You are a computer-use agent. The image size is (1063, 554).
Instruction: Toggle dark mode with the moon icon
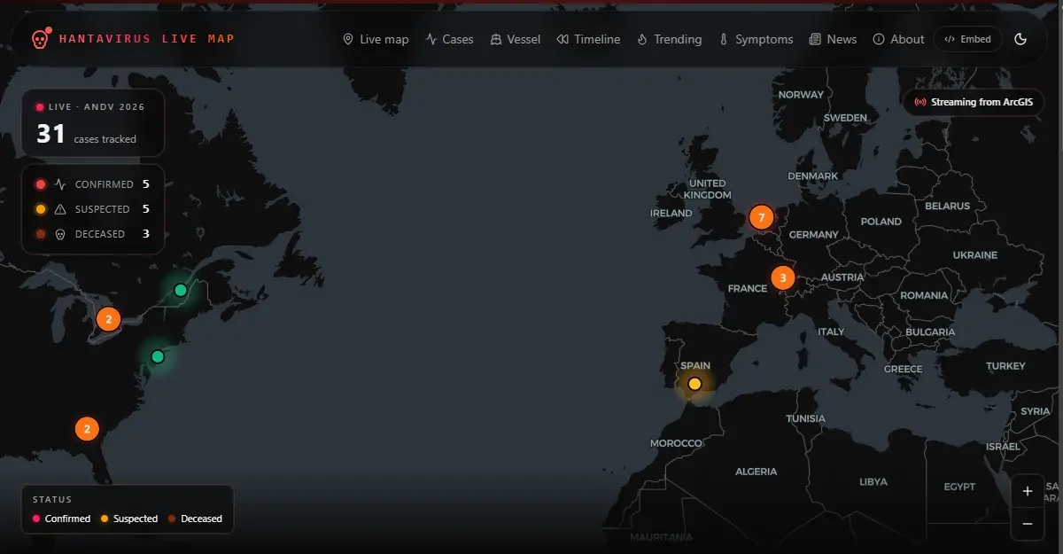pyautogui.click(x=1020, y=39)
